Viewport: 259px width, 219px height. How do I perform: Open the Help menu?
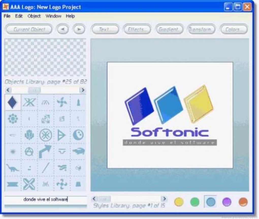click(x=70, y=16)
